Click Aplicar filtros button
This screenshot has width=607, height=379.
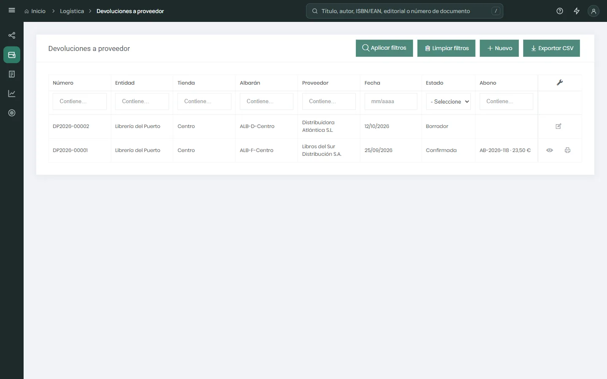tap(384, 48)
